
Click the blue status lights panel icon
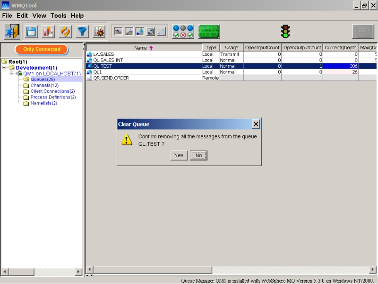pos(183,31)
